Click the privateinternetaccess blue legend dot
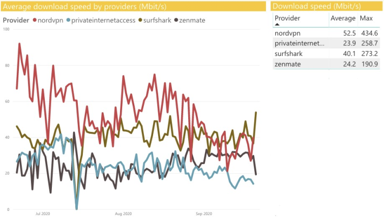The image size is (384, 218). [x=68, y=20]
